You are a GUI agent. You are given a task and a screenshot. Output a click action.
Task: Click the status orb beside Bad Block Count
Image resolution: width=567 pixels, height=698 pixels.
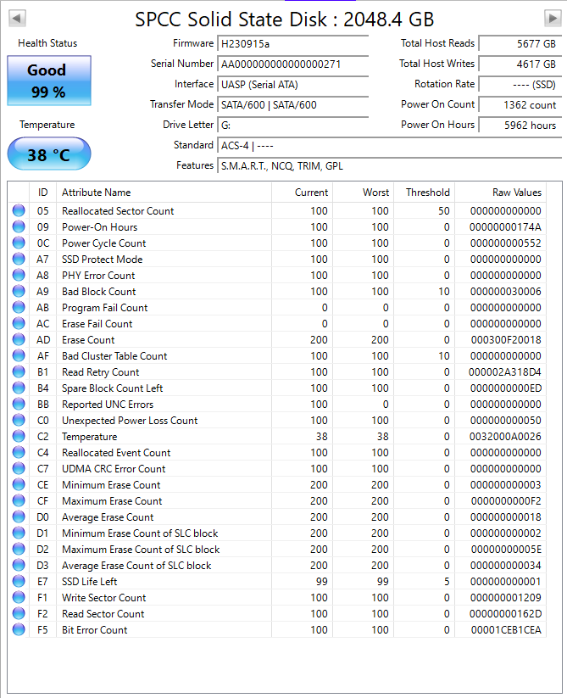(x=19, y=292)
